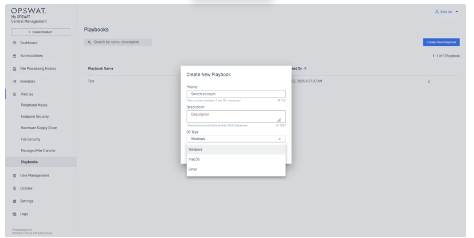Click the Policies shield icon
This screenshot has height=238, width=474.
point(15,95)
